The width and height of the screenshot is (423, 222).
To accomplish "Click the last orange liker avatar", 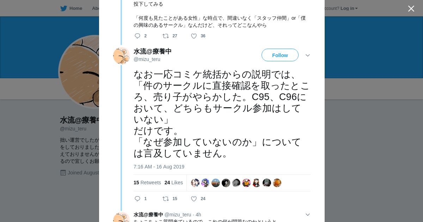I will coord(277,183).
